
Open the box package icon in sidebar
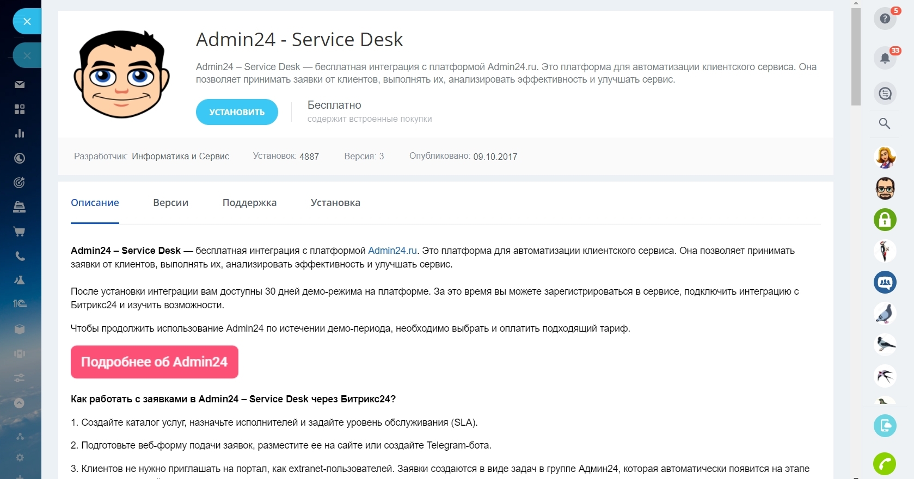(x=20, y=329)
